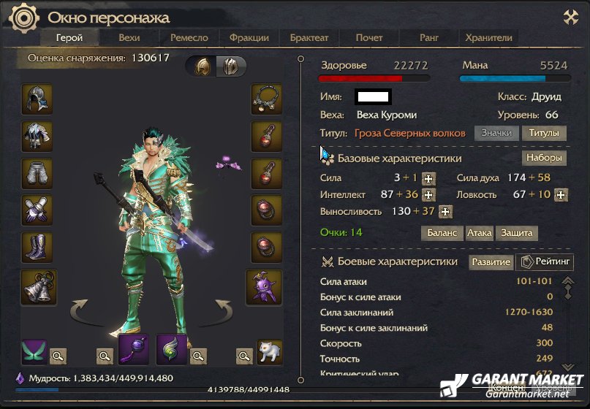Select the necklace equipment slot

point(266,99)
